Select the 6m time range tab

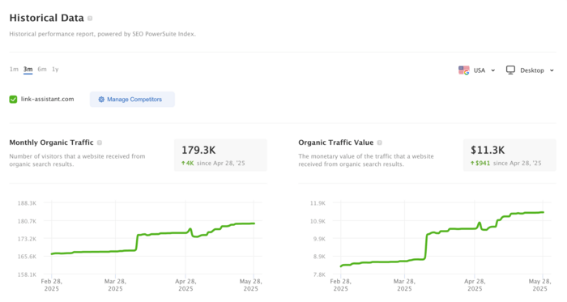(42, 69)
